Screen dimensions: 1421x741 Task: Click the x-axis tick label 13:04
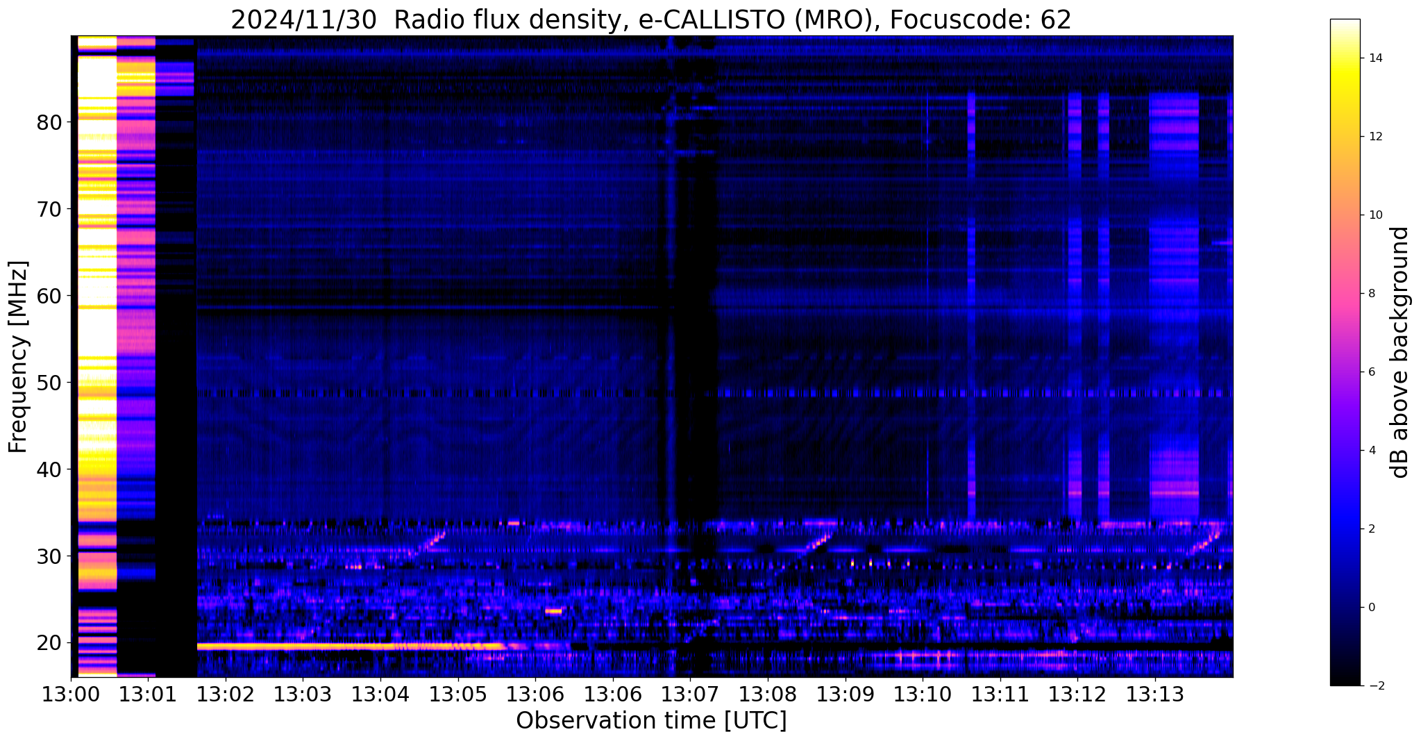tap(380, 694)
